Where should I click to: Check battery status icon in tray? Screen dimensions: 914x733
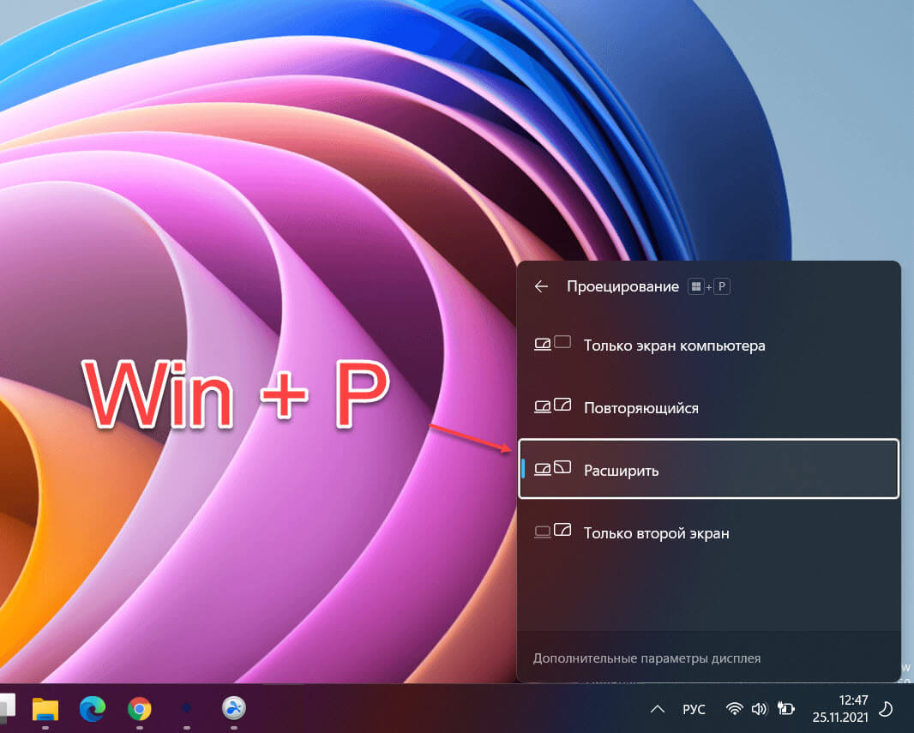785,708
